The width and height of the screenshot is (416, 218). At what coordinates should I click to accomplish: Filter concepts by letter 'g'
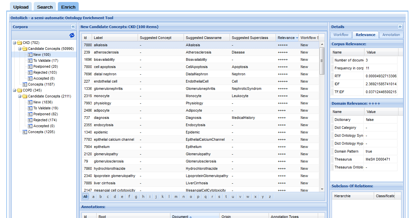coord(136,197)
